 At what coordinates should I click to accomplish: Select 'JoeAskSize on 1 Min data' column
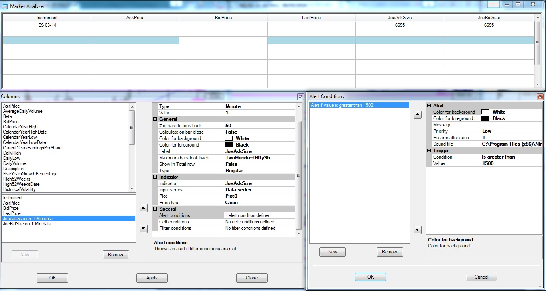coord(69,219)
